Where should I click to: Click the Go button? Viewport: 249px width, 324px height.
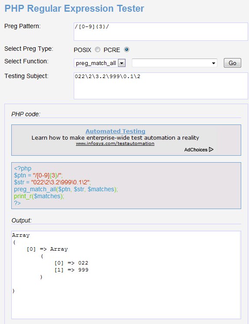[233, 63]
